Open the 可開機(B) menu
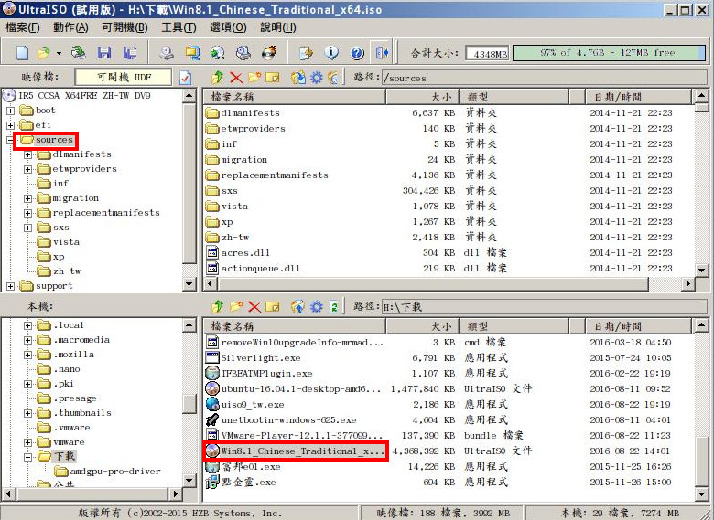714x520 pixels. click(x=124, y=27)
